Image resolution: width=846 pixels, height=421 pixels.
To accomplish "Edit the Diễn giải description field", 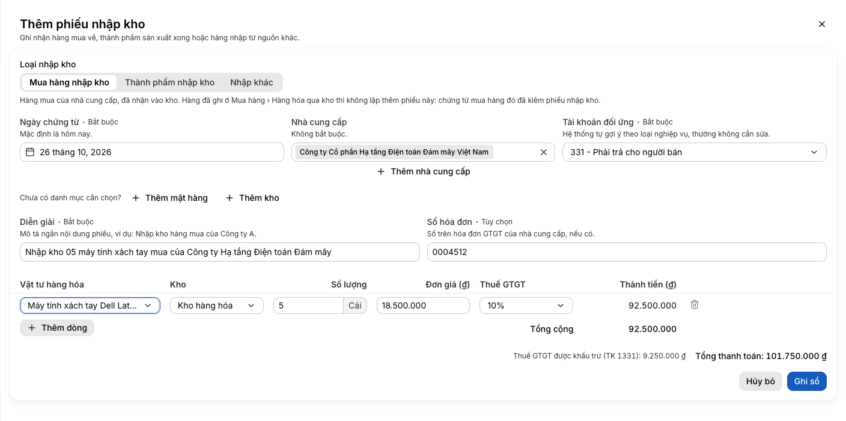I will coord(220,252).
